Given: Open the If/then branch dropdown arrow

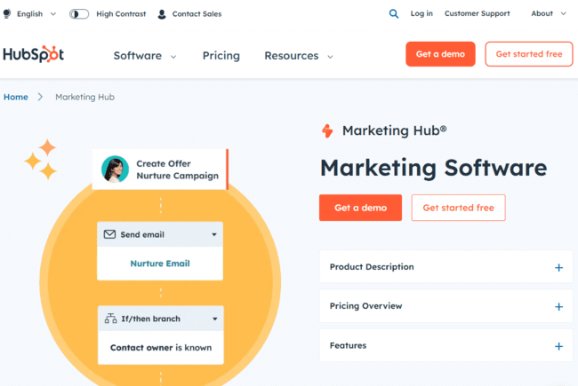Looking at the screenshot, I should (x=215, y=319).
